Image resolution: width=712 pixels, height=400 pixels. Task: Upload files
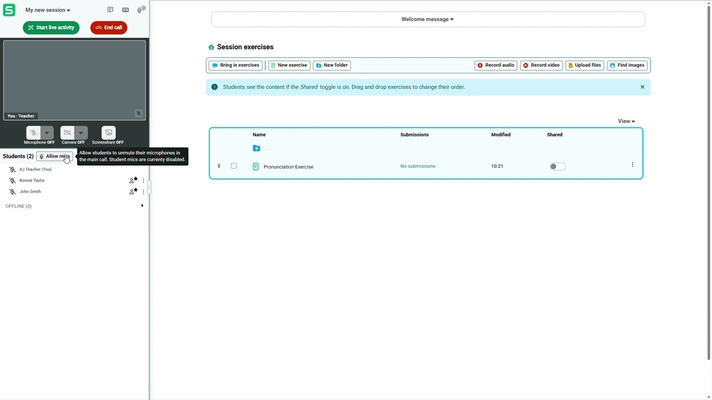[585, 66]
